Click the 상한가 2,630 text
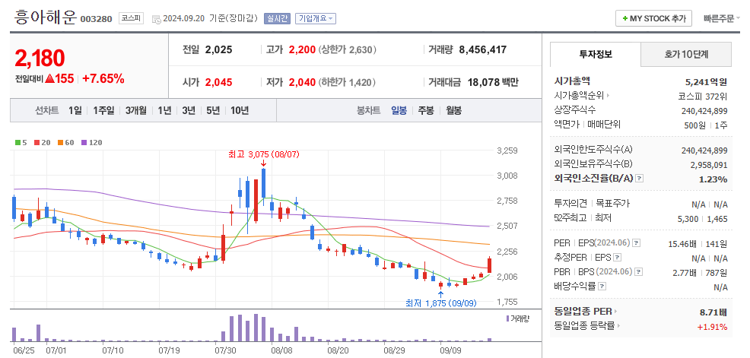Image resolution: width=750 pixels, height=358 pixels. 348,49
